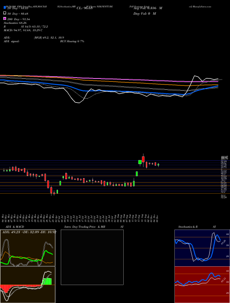Select the 'MACD: 94.97, 81.68, 13.29 C' line

pyautogui.click(x=23, y=30)
